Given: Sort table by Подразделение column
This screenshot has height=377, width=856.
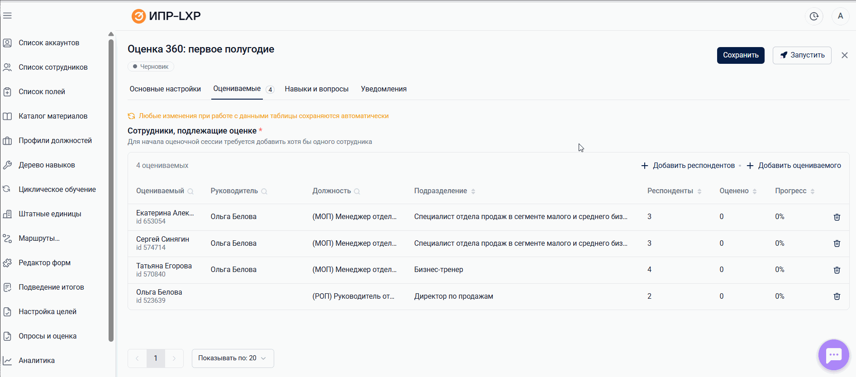Looking at the screenshot, I should tap(473, 191).
